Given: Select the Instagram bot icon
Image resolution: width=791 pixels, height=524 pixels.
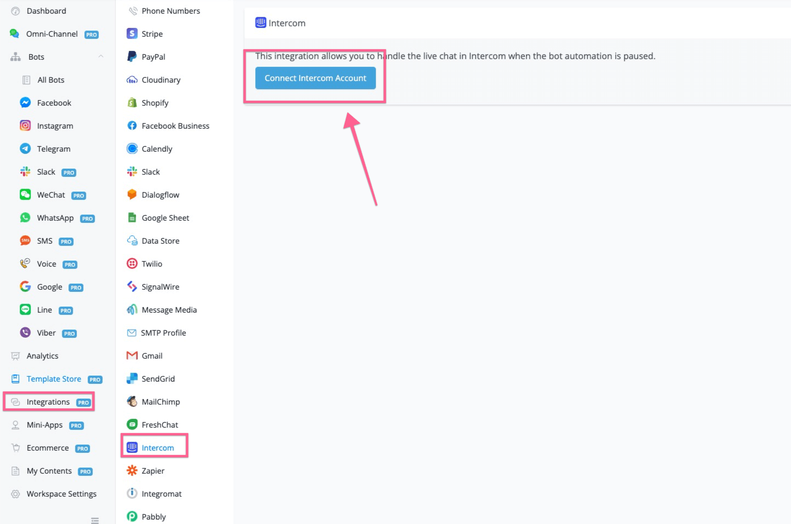Looking at the screenshot, I should [25, 125].
